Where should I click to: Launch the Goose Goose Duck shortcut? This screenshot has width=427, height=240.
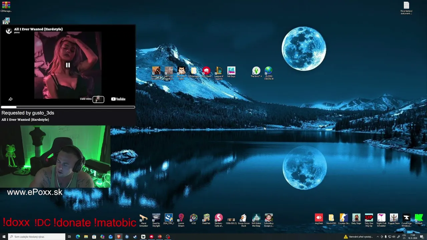pyautogui.click(x=244, y=221)
